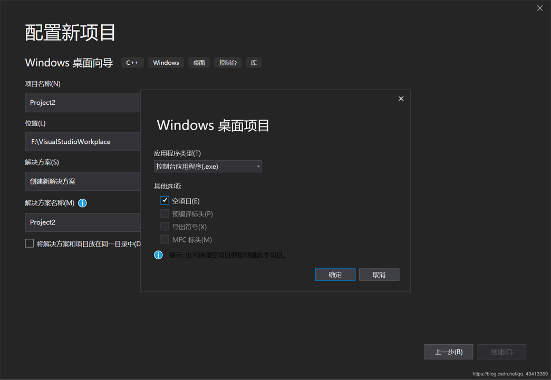The image size is (551, 380).
Task: Click the 应用程序类型(T) label
Action: [178, 153]
